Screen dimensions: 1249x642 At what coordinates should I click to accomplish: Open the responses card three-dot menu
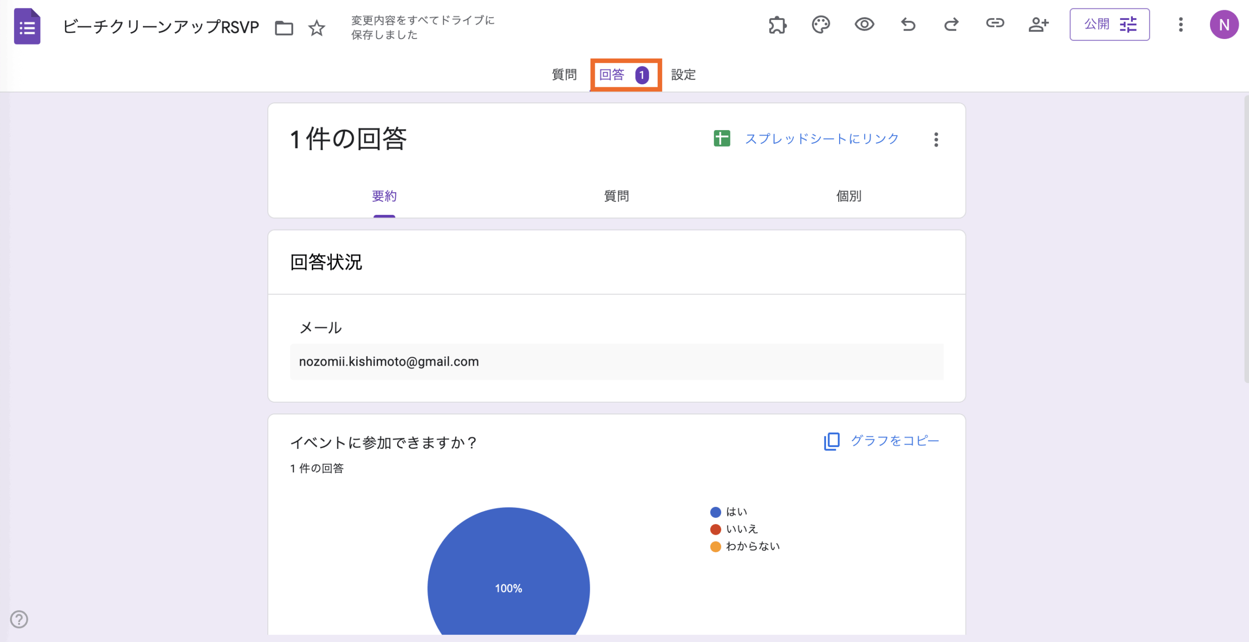click(x=936, y=139)
